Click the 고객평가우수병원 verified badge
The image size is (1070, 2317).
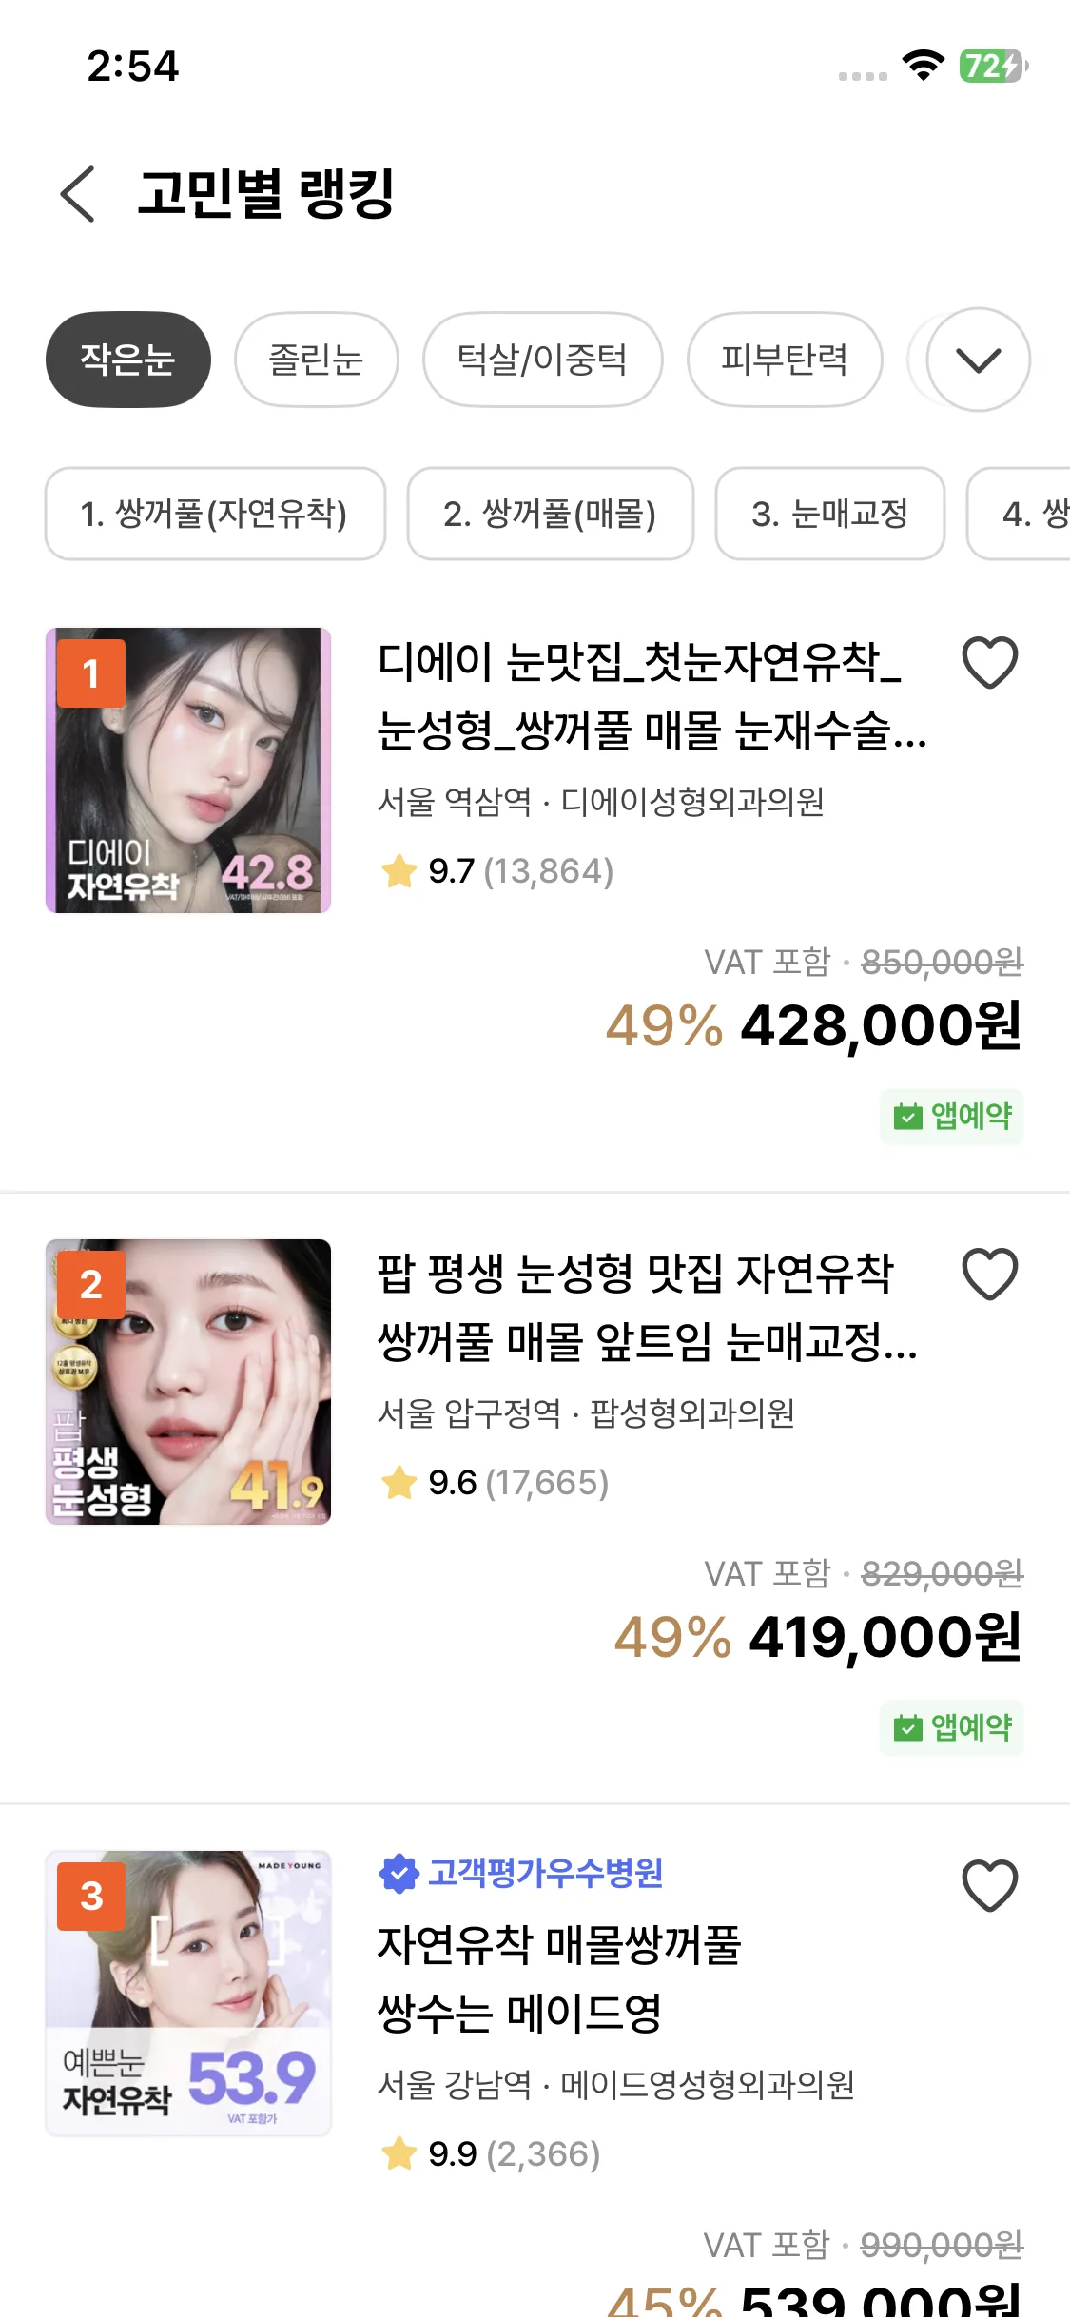click(x=521, y=1874)
